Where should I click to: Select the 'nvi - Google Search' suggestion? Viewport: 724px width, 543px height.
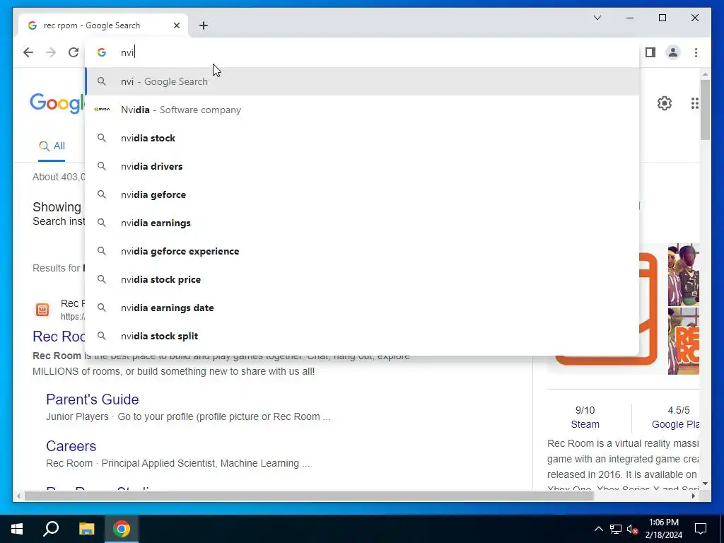click(363, 81)
